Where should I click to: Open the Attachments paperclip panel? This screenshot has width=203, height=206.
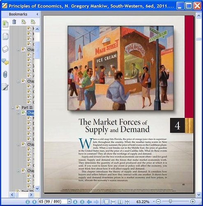[x=5, y=75]
